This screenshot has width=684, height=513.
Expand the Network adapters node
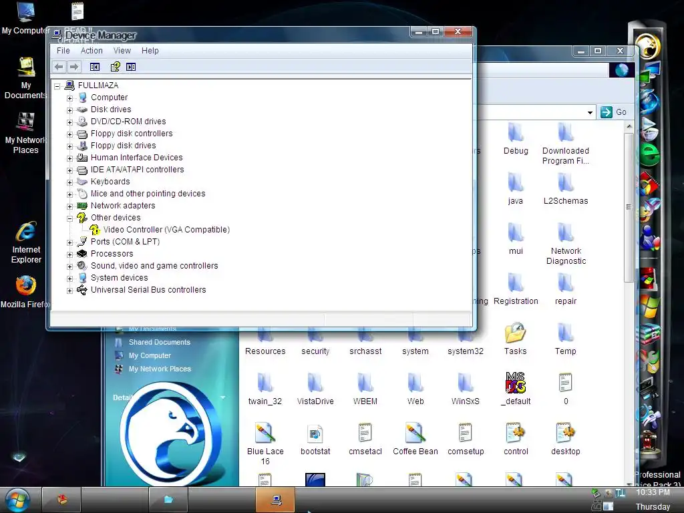pyautogui.click(x=69, y=206)
